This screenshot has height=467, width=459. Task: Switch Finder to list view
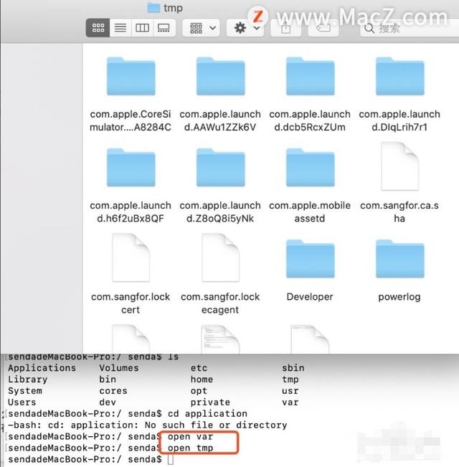click(x=120, y=28)
